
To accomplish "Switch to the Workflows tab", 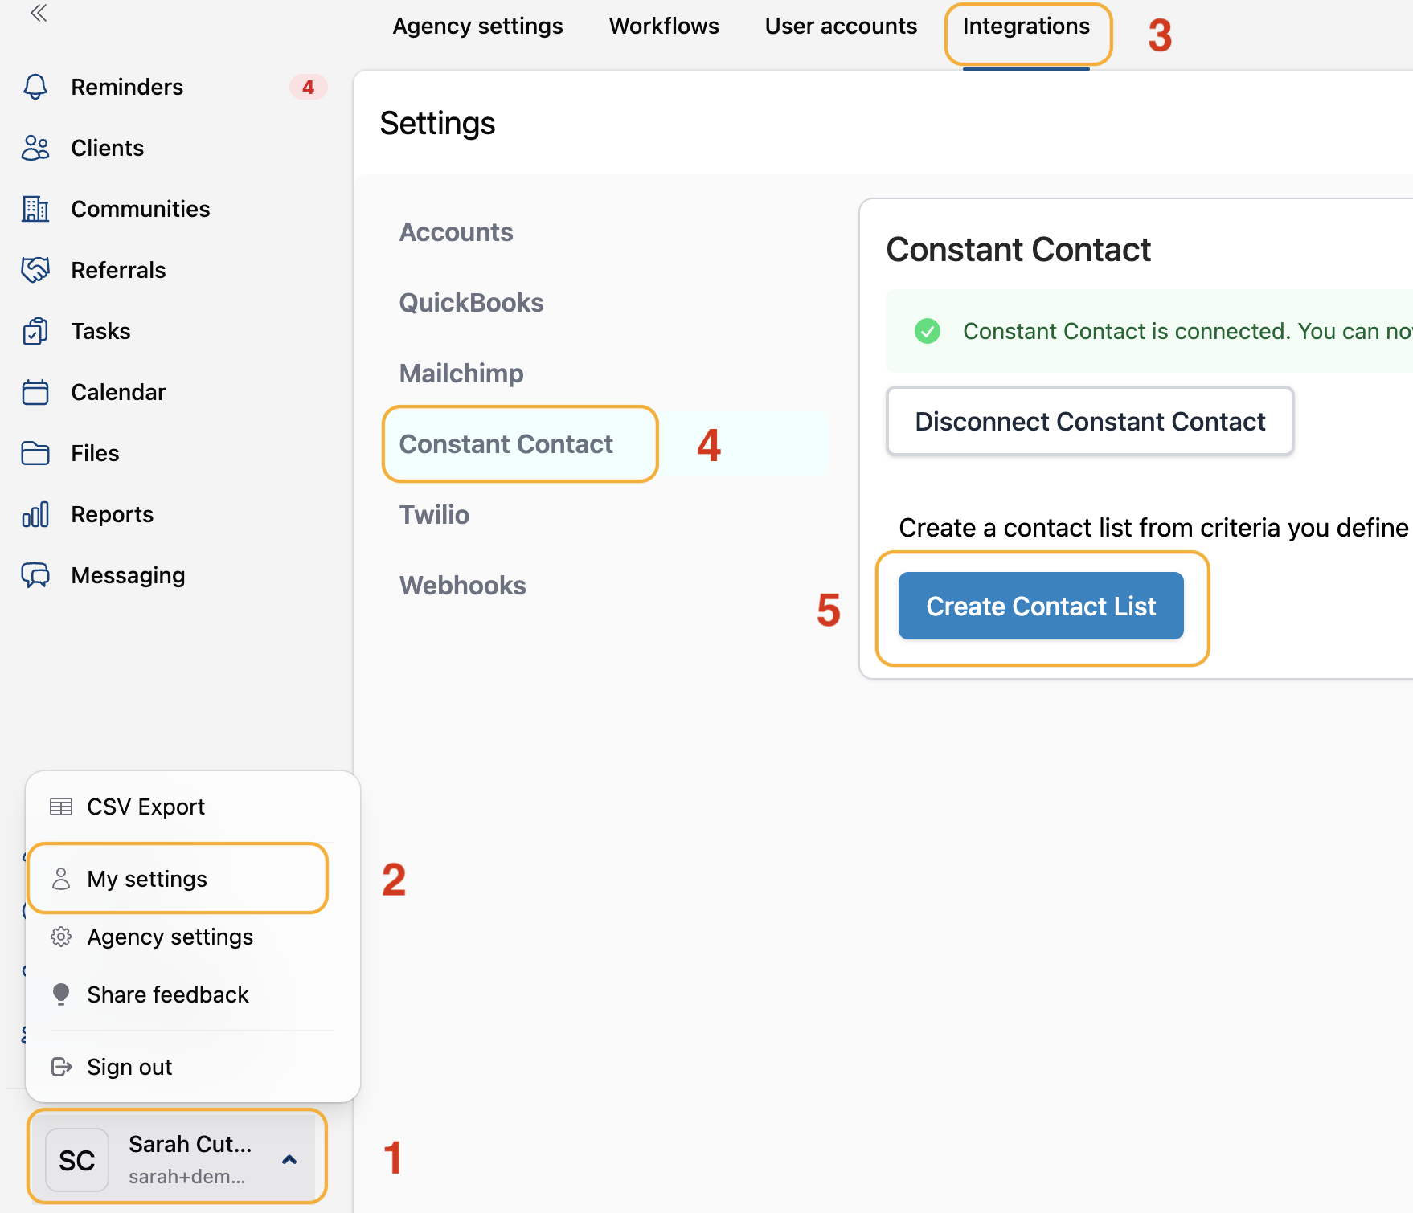I will [664, 27].
